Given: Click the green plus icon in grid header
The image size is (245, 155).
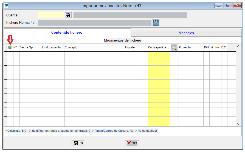Looking at the screenshot, I should coord(10,47).
